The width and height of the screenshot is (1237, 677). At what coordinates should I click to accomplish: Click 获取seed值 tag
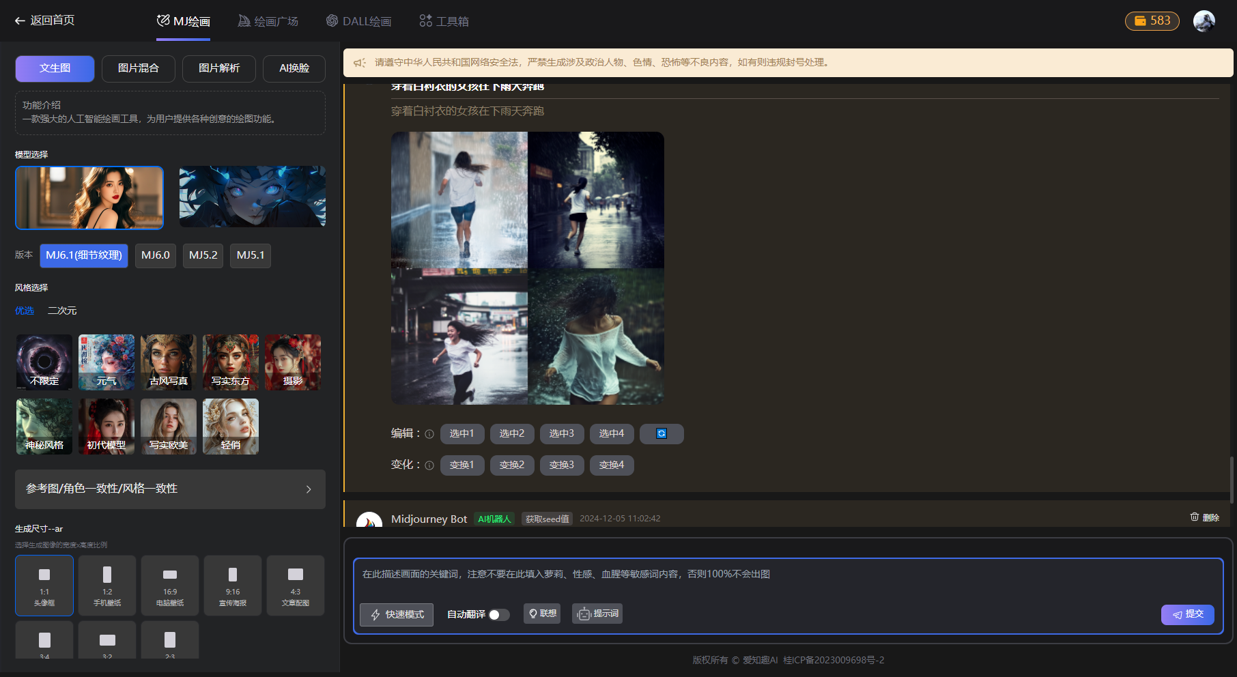(548, 519)
